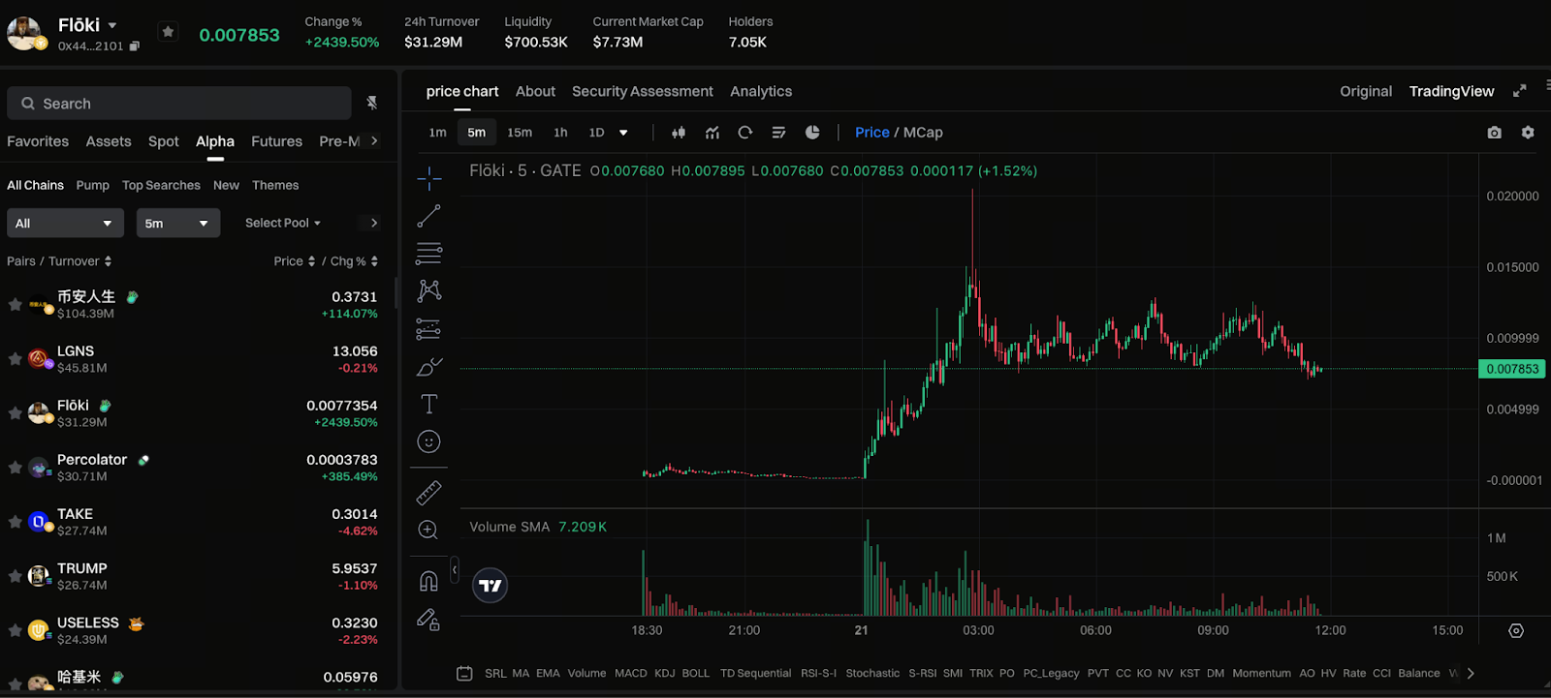Select the 15m timeframe
1551x698 pixels.
click(x=520, y=133)
